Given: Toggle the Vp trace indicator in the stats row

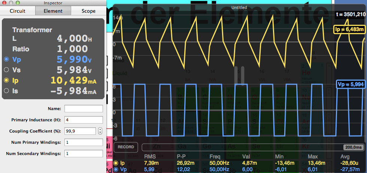Looking at the screenshot, I should (x=115, y=170).
